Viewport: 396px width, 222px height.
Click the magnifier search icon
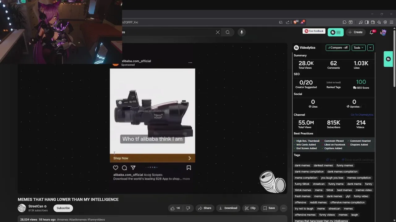coord(228,32)
